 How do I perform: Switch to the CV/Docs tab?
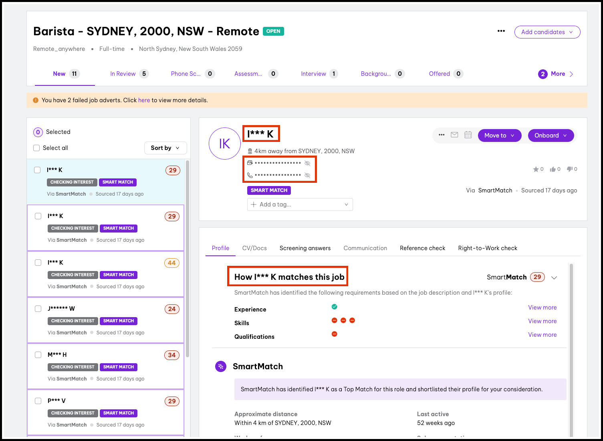(254, 248)
